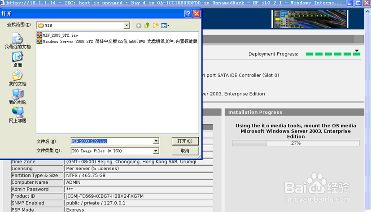Click the Deployment Progress indicator arrow

[x=357, y=51]
